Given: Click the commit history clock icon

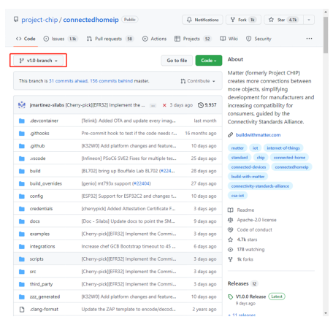Looking at the screenshot, I should click(x=201, y=105).
